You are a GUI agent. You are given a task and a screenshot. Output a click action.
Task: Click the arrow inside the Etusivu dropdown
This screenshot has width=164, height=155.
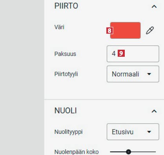click(x=149, y=132)
